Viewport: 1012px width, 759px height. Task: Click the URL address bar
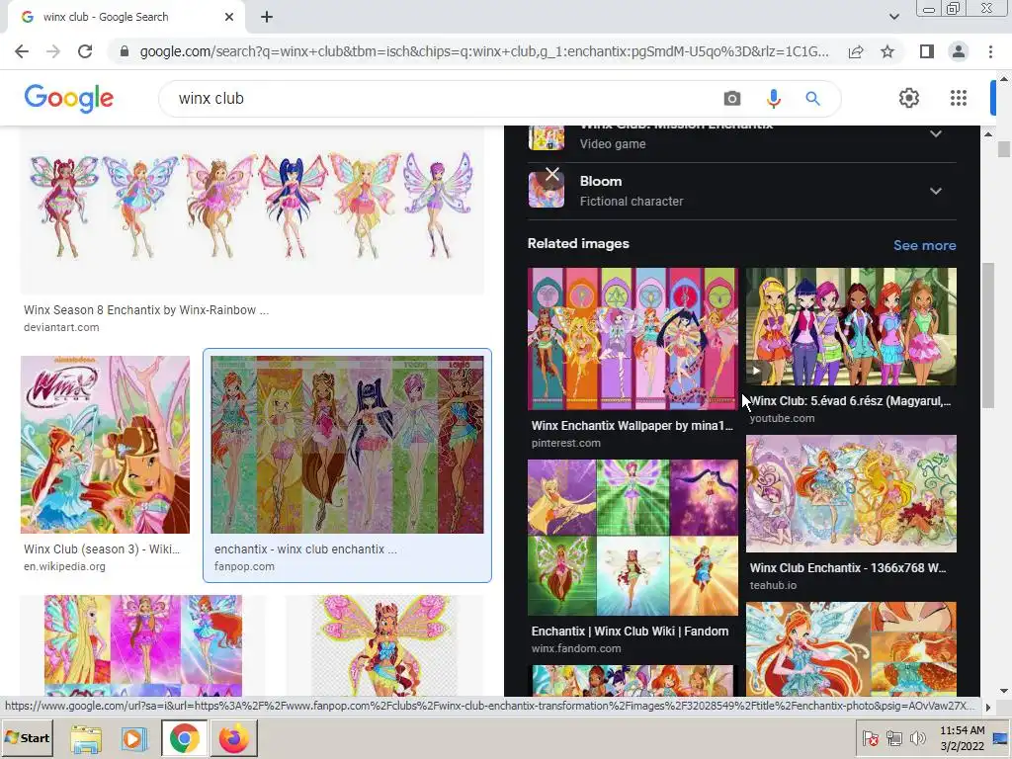(484, 51)
